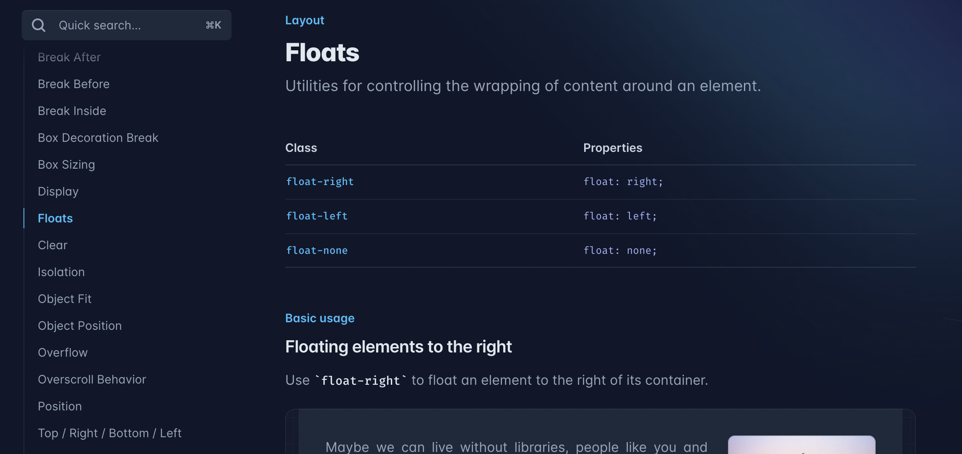Image resolution: width=962 pixels, height=454 pixels.
Task: Open the Quick search field
Action: tap(127, 25)
